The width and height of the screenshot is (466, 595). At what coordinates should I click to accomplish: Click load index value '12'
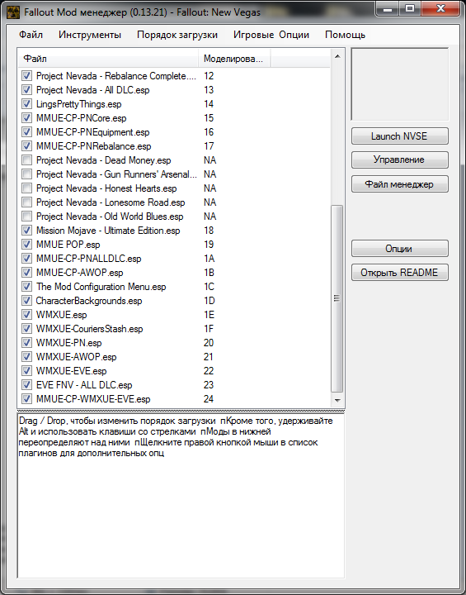click(209, 76)
